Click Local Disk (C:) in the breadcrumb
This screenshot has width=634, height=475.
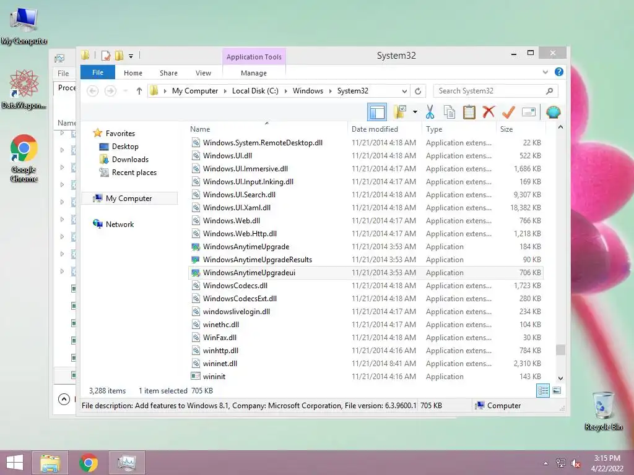click(x=255, y=91)
